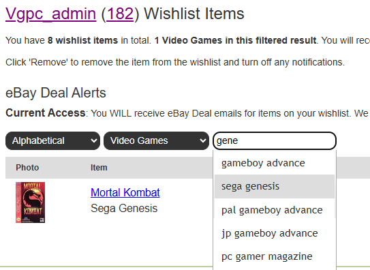Click the search field containing 'gene'
The width and height of the screenshot is (370, 270).
click(x=275, y=140)
